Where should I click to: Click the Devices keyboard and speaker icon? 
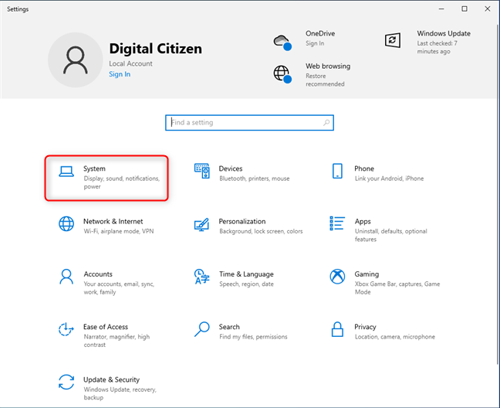coord(202,171)
